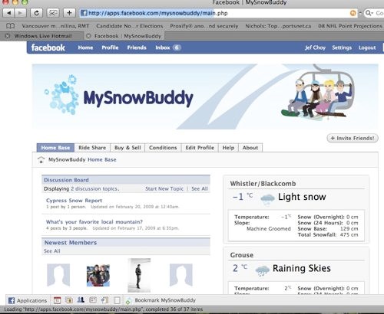Open the Cypress Snow Report topic

pyautogui.click(x=74, y=201)
